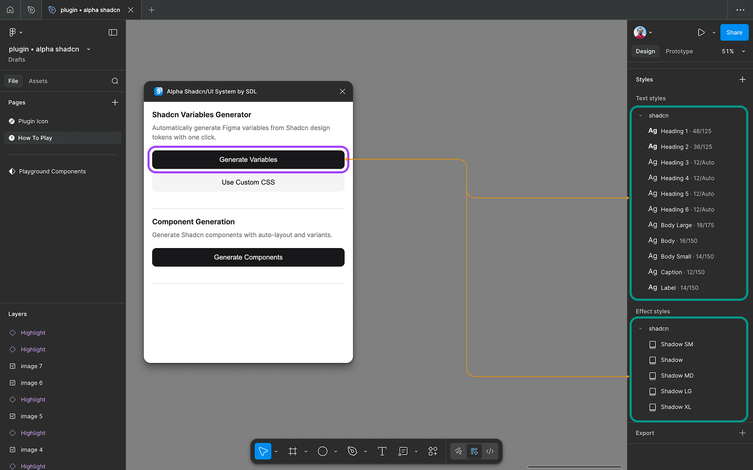The width and height of the screenshot is (753, 470).
Task: Select the Move tool
Action: (x=263, y=451)
